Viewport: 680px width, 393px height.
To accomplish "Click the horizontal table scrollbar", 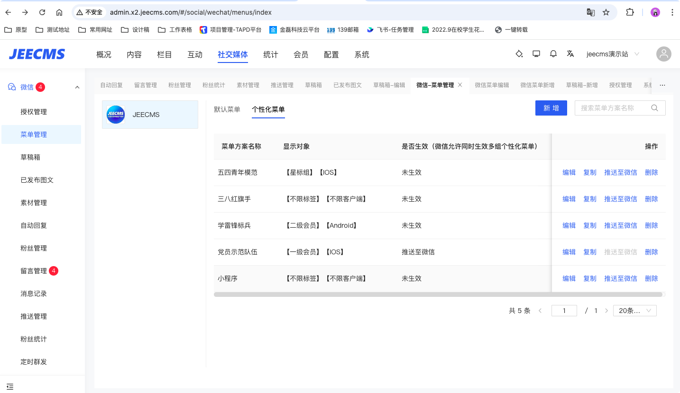I will [438, 295].
